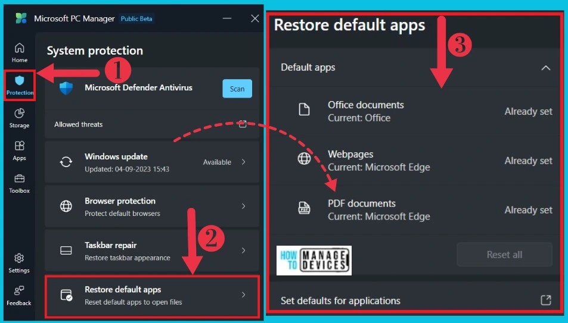Click the Default apps section header
The image size is (568, 323).
point(415,68)
